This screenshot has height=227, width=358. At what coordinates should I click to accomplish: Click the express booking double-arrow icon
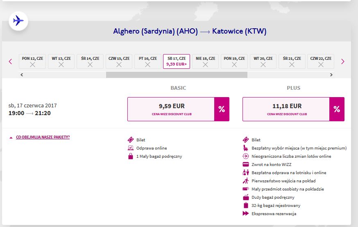pos(246,213)
